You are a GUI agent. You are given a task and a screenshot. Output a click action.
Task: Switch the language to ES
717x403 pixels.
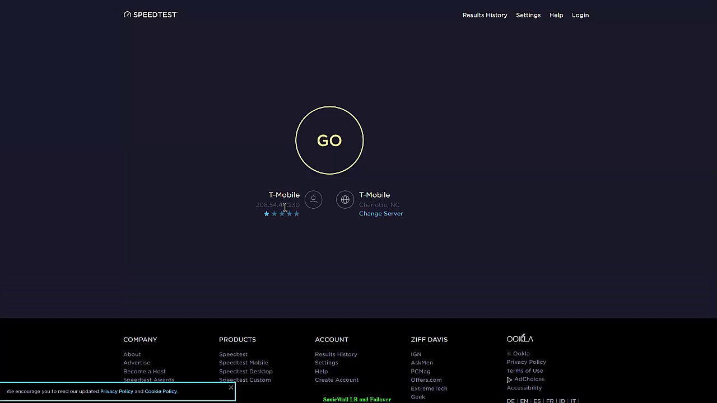click(x=537, y=401)
